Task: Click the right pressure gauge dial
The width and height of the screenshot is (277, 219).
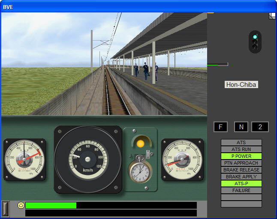Action: 182,159
